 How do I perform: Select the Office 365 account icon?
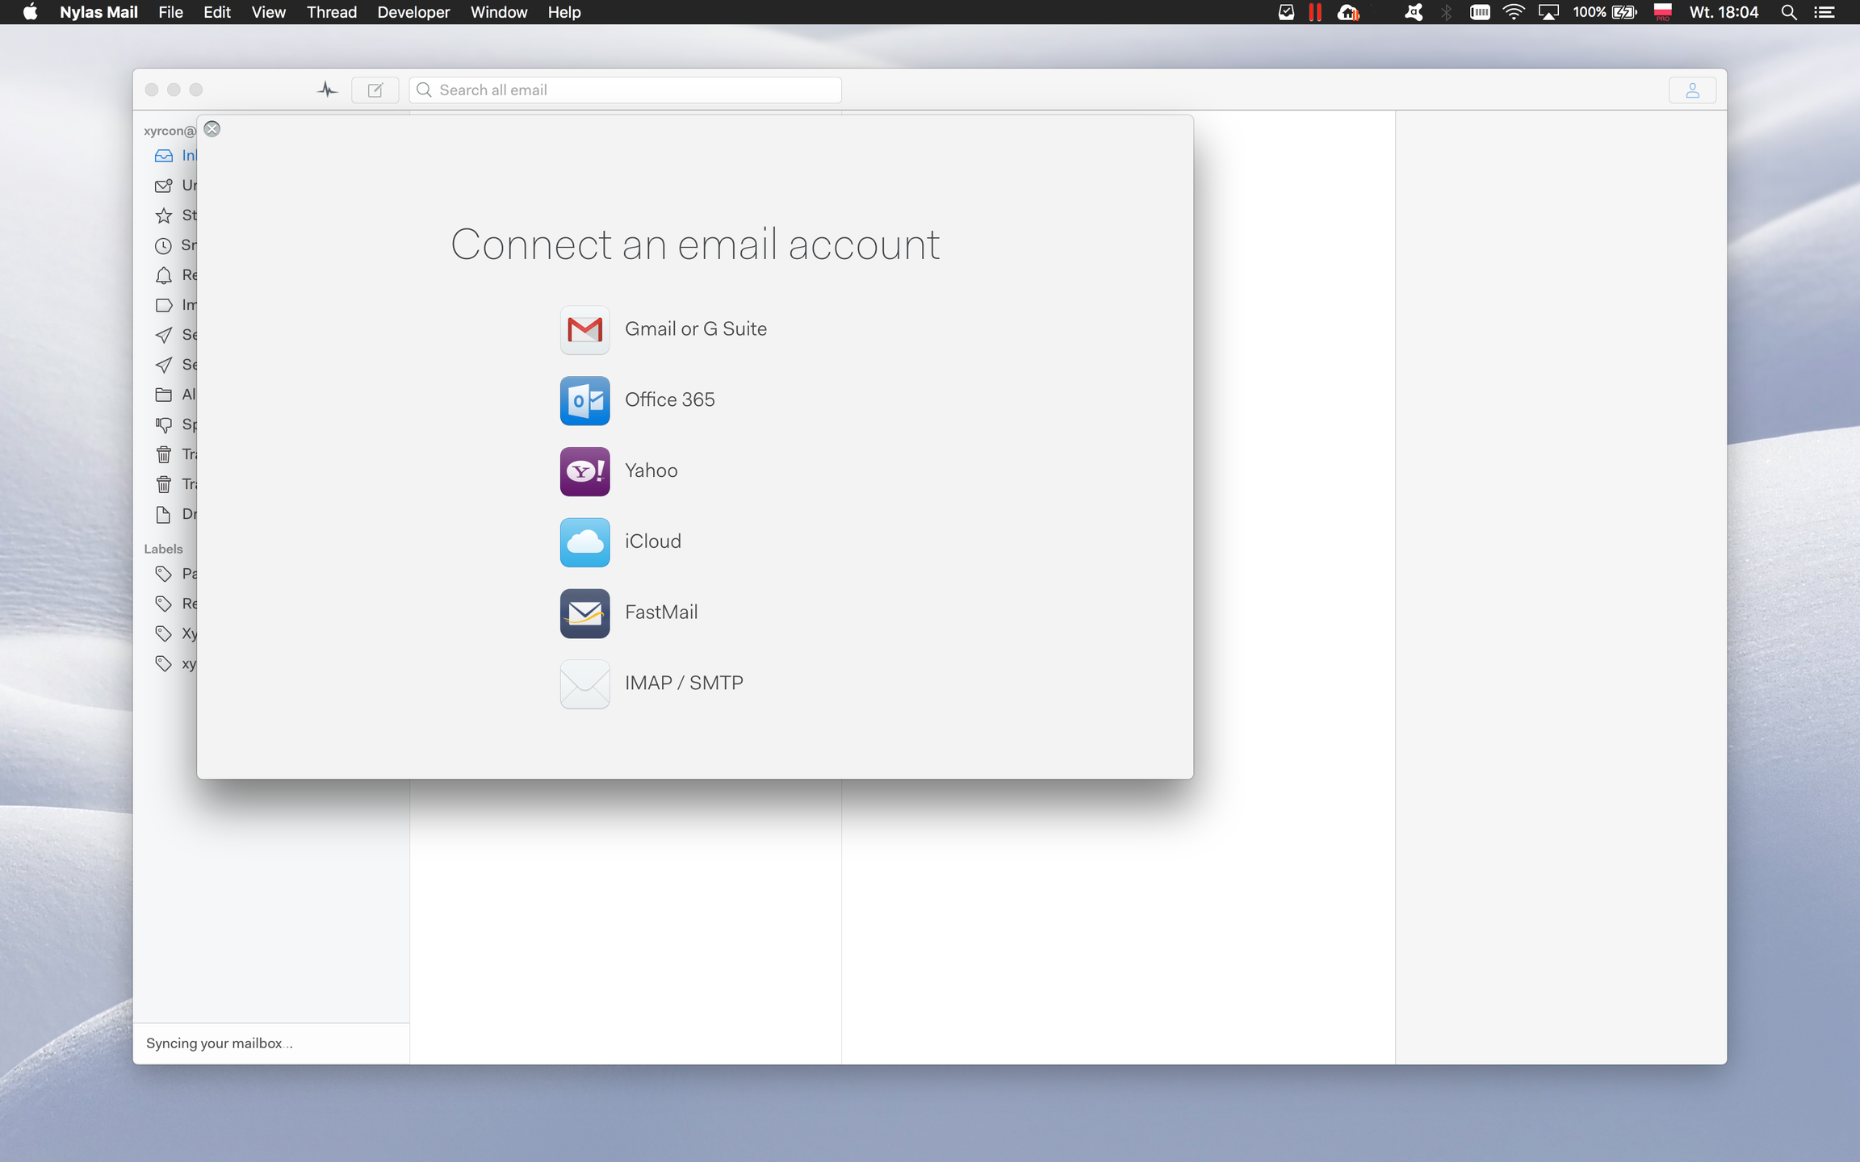(584, 400)
